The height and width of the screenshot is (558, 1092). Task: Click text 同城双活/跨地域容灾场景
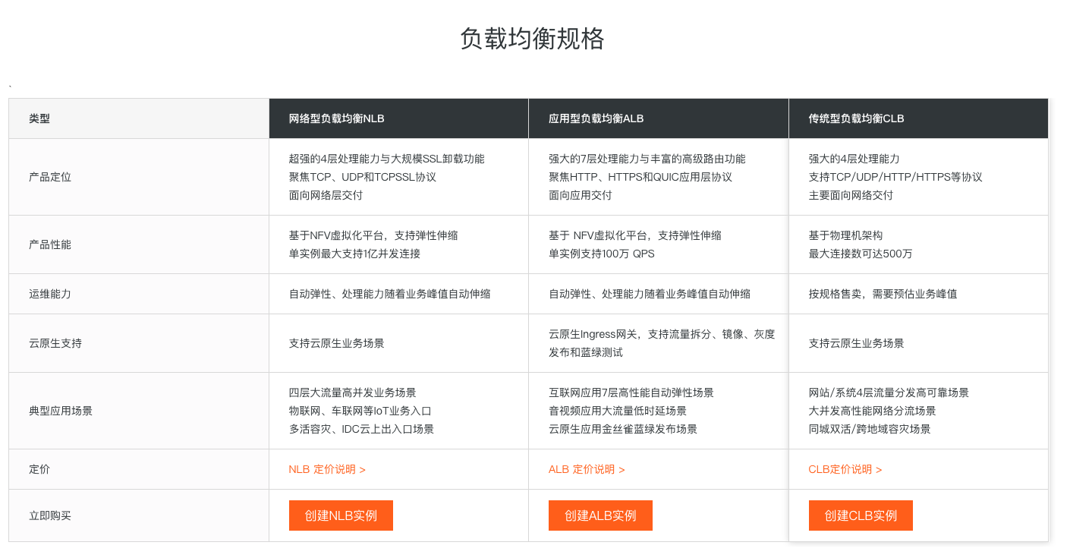point(870,429)
